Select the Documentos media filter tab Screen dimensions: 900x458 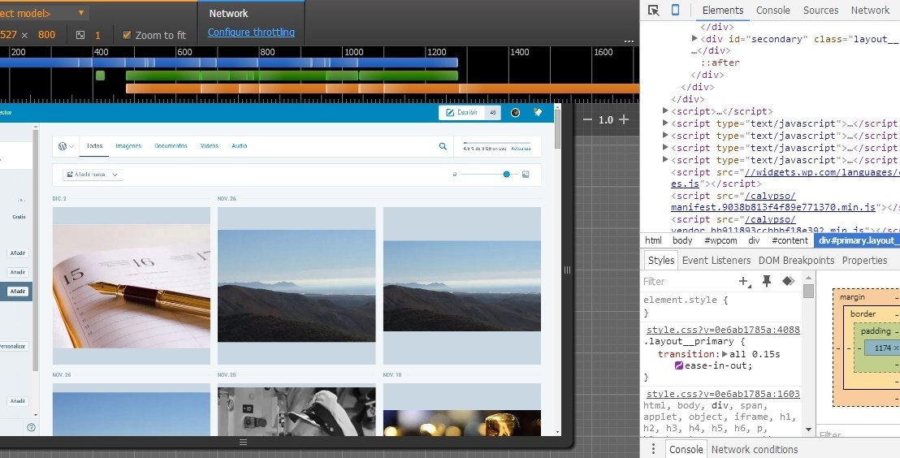pos(171,146)
